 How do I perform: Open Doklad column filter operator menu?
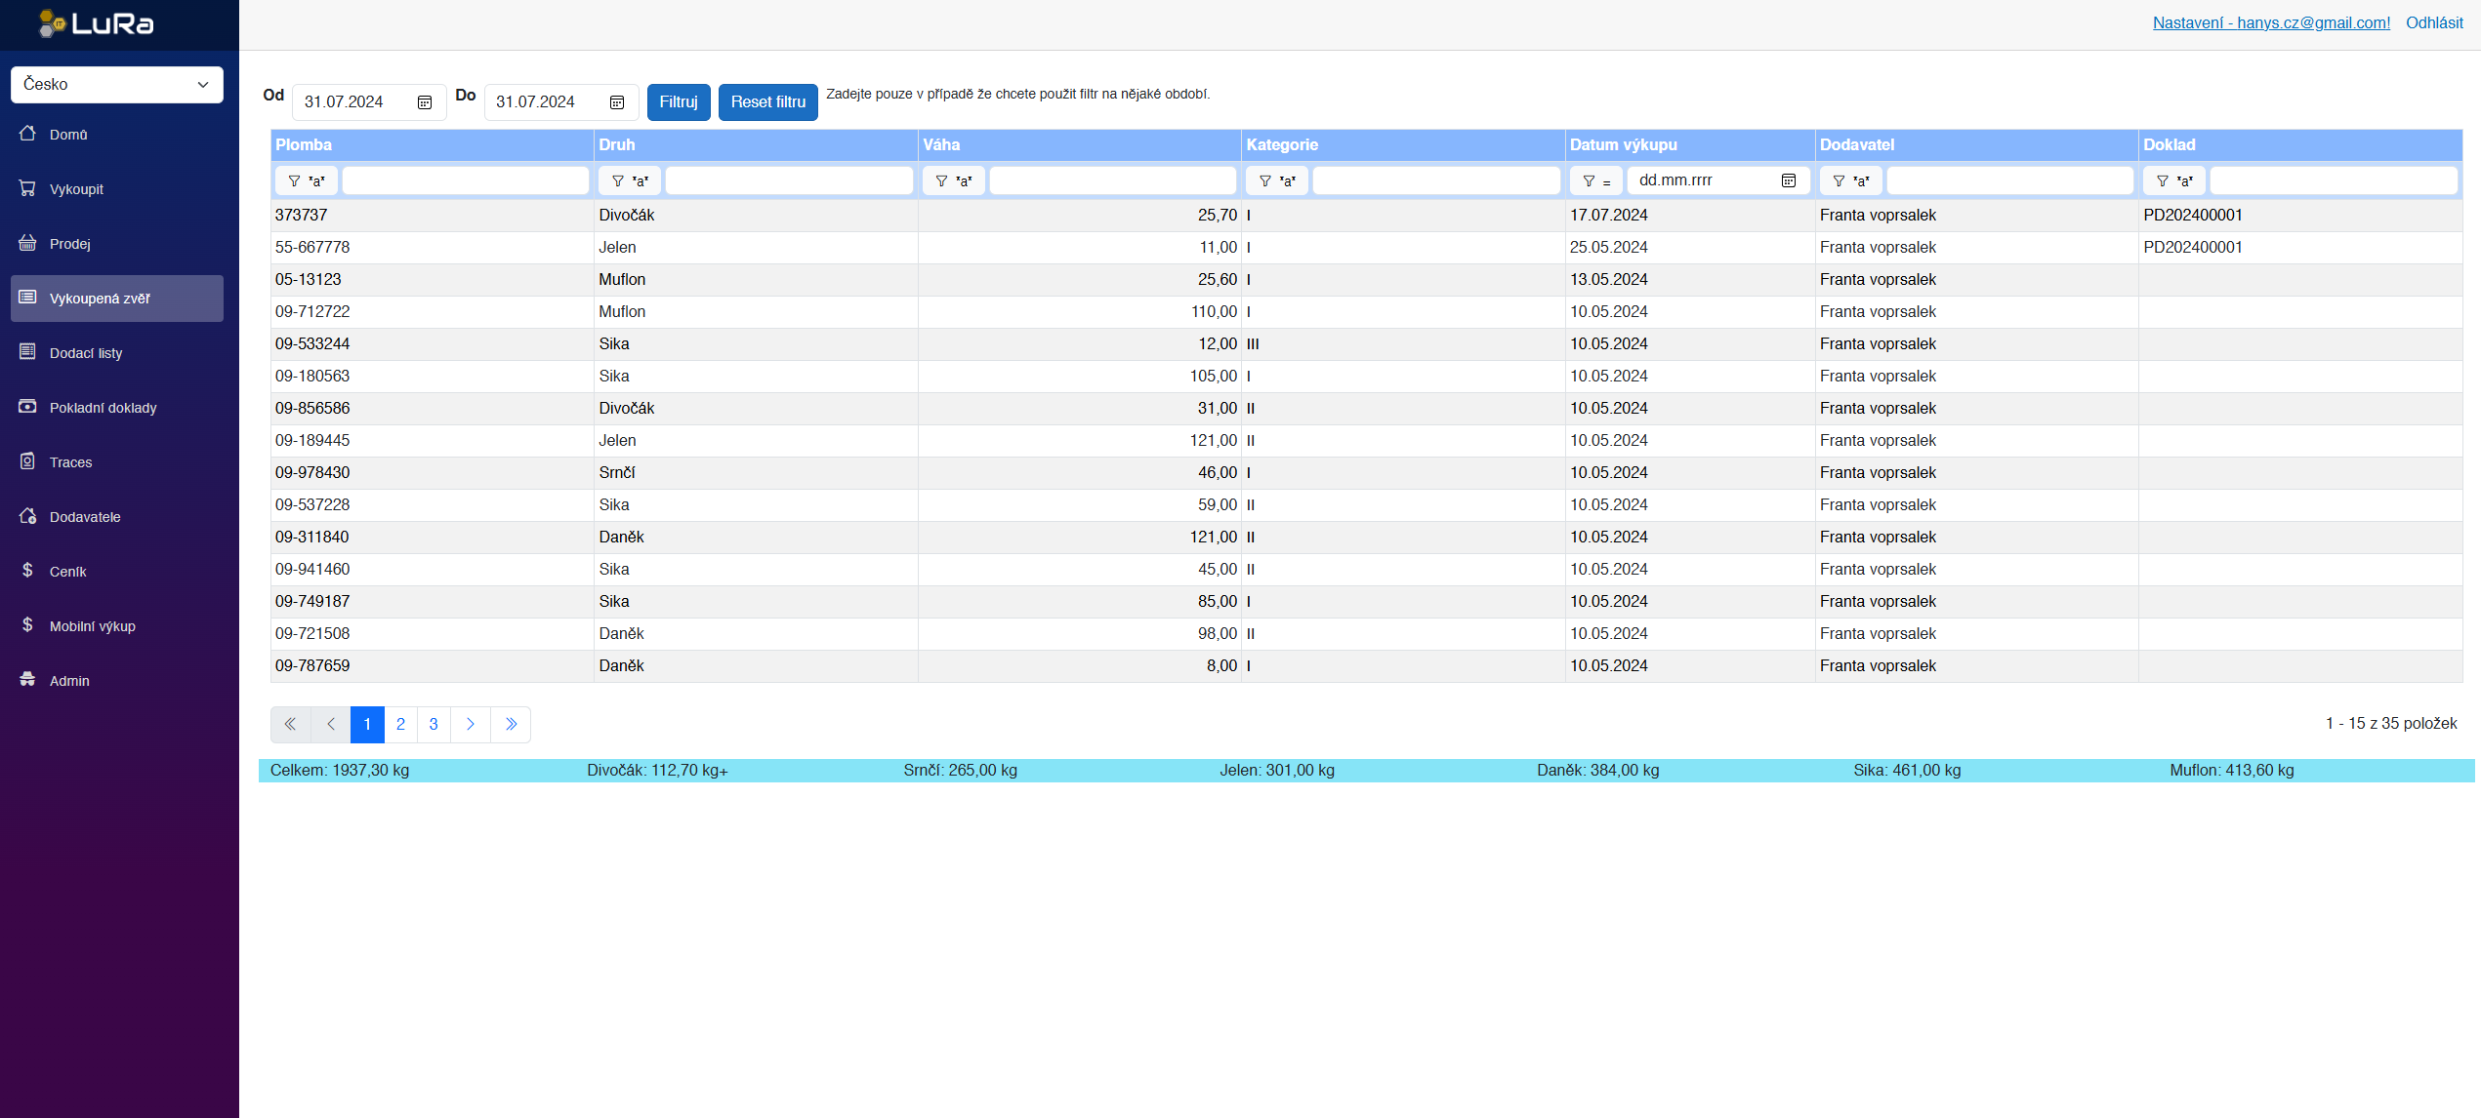tap(2174, 180)
